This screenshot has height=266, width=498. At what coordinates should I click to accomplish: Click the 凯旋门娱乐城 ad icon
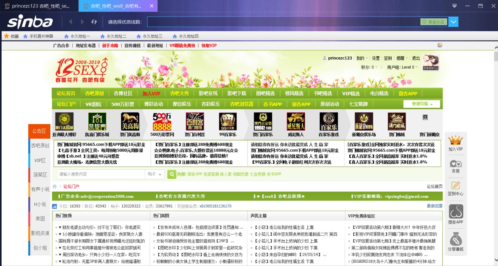coord(97,122)
